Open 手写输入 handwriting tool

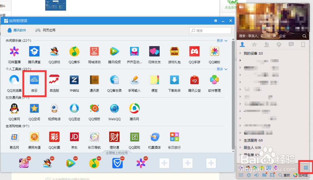134,80
